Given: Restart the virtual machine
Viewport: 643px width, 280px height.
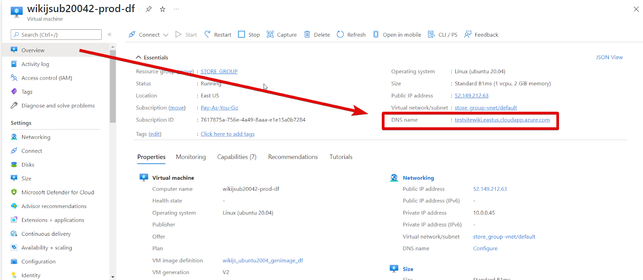Looking at the screenshot, I should 218,35.
